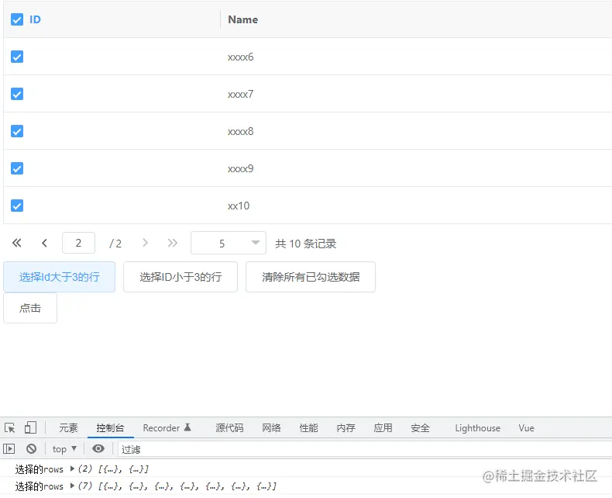Open the 内存 tab
This screenshot has height=498, width=612.
(x=346, y=428)
